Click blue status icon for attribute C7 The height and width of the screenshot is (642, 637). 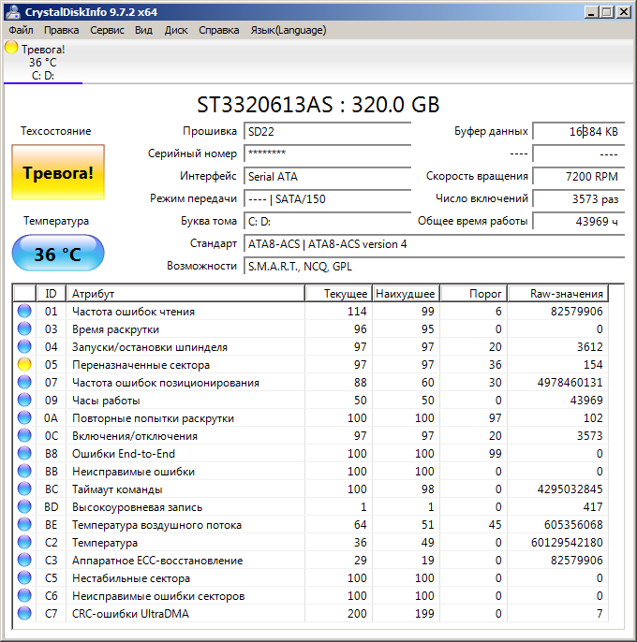[x=24, y=614]
